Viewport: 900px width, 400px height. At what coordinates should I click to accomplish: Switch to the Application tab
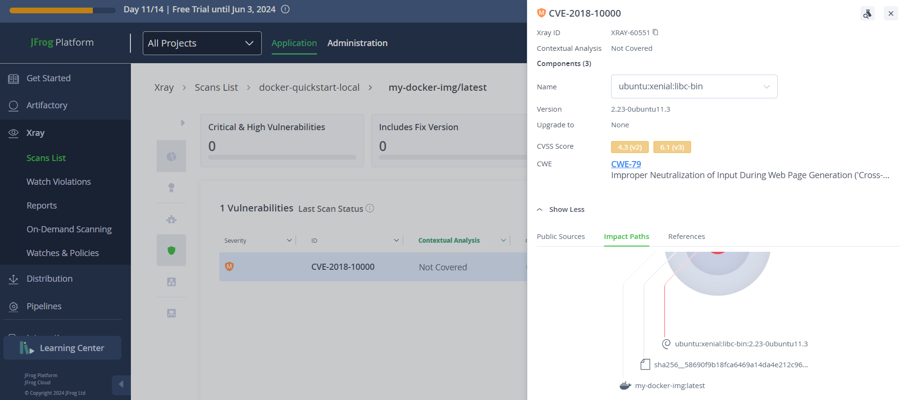[294, 43]
